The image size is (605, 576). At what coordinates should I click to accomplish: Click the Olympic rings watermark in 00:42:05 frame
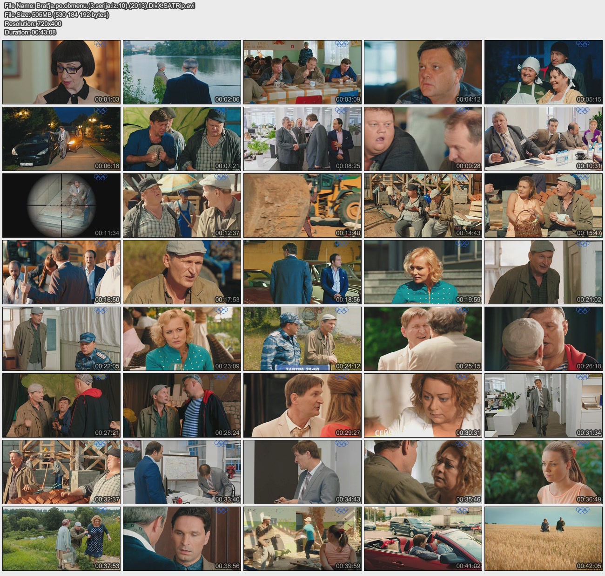click(x=582, y=511)
